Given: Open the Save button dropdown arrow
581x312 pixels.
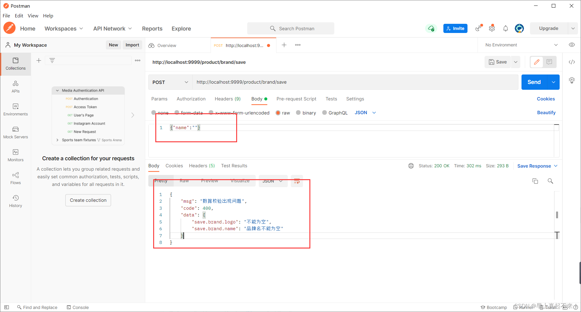Looking at the screenshot, I should click(516, 62).
